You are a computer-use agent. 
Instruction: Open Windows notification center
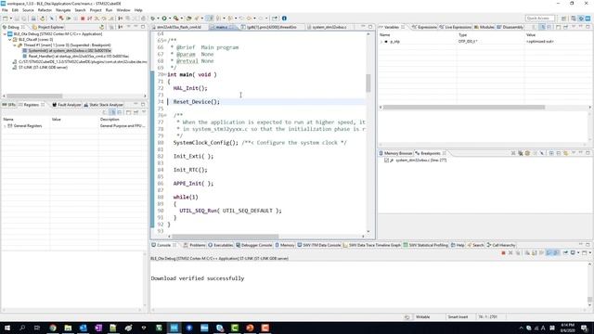pyautogui.click(x=584, y=328)
